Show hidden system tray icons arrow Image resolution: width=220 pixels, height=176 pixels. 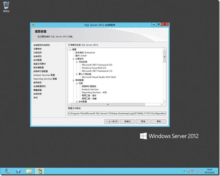(184, 171)
